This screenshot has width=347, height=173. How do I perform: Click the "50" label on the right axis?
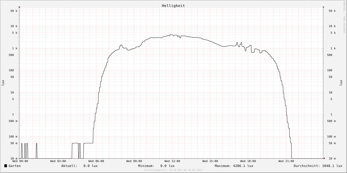[331, 77]
